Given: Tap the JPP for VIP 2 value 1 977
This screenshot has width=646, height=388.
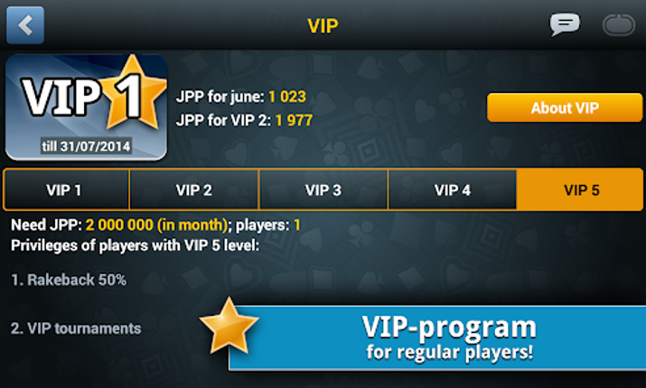Looking at the screenshot, I should 295,121.
